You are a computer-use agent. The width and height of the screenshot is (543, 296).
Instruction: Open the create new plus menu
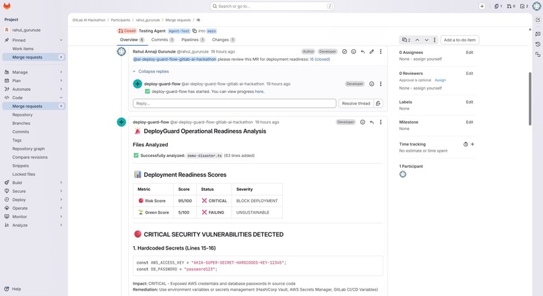point(482,6)
